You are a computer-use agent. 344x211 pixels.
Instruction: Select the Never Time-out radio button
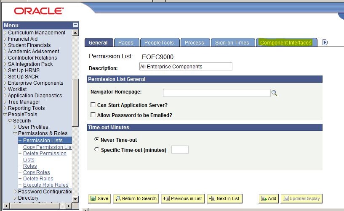96,139
